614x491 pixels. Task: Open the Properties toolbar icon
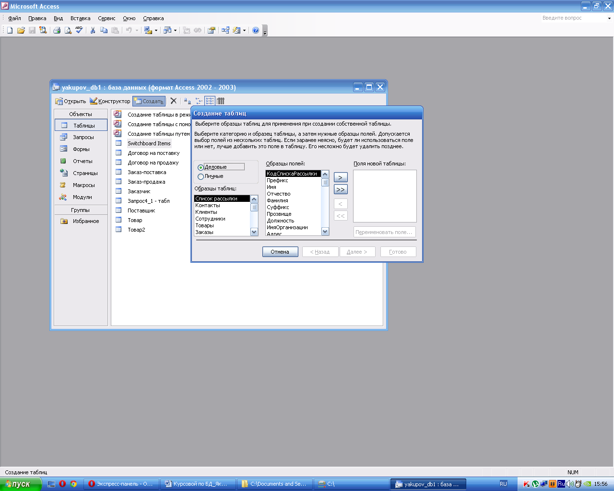tap(211, 30)
